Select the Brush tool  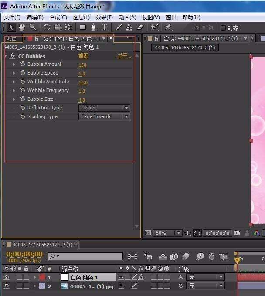pos(119,27)
